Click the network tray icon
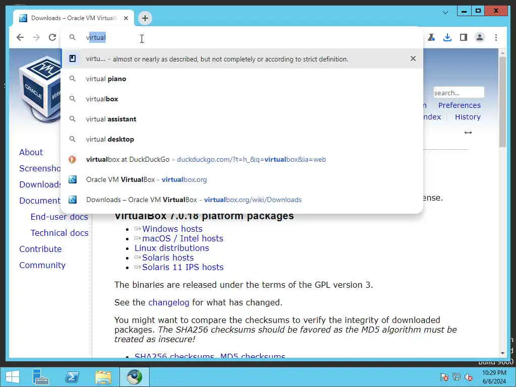Image resolution: width=516 pixels, height=387 pixels. click(457, 377)
